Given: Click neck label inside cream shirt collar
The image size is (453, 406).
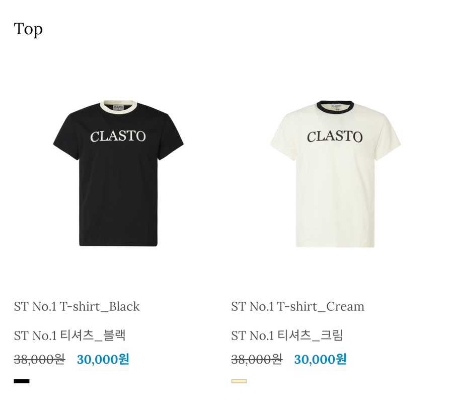Looking at the screenshot, I should [336, 107].
